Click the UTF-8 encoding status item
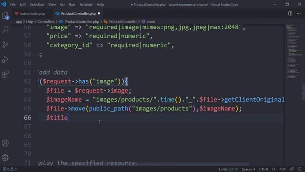This screenshot has width=305, height=172. tap(264, 169)
